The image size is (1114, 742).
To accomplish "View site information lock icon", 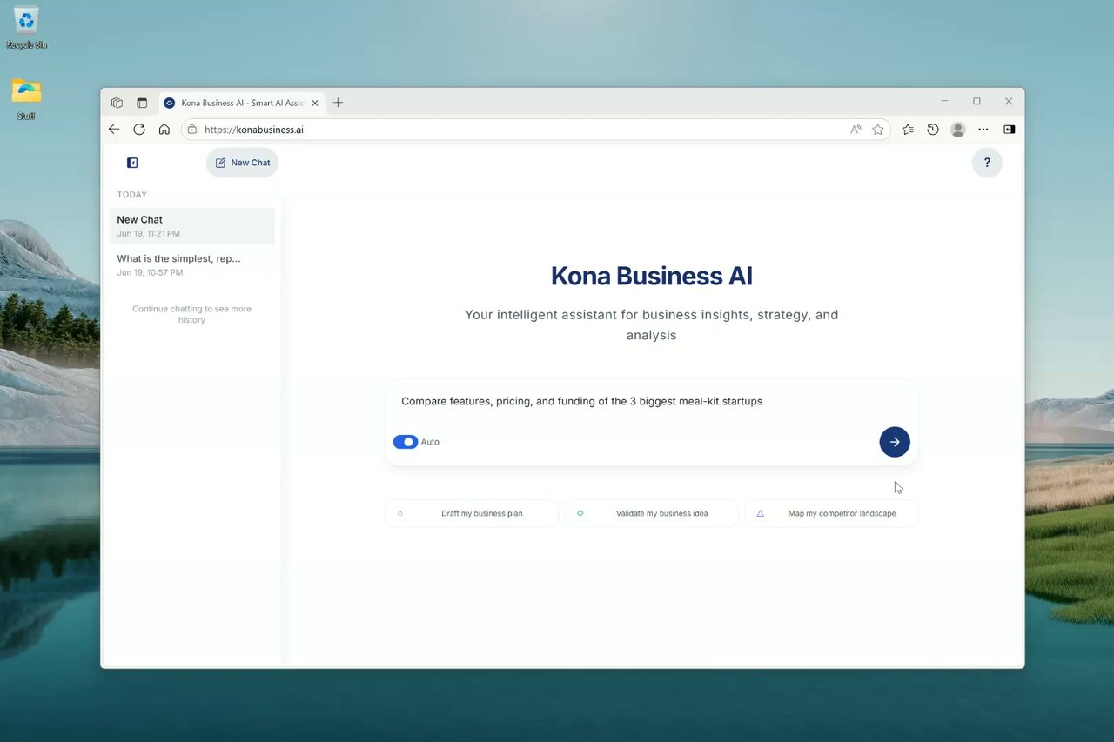I will [192, 130].
